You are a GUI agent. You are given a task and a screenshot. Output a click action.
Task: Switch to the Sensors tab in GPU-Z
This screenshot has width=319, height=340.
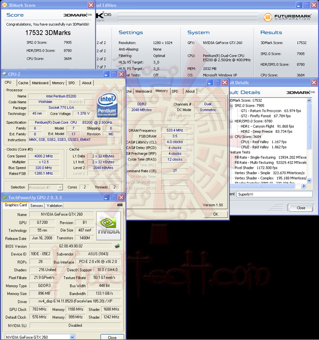pyautogui.click(x=36, y=205)
